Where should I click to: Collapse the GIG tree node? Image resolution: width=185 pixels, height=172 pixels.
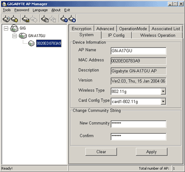click(x=6, y=28)
